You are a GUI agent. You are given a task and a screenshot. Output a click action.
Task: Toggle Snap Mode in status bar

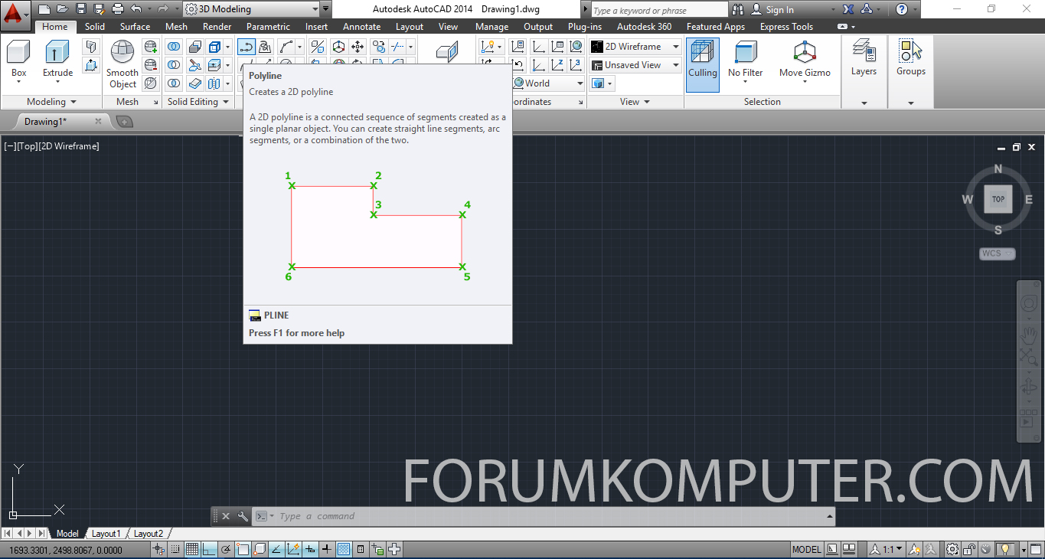click(175, 549)
